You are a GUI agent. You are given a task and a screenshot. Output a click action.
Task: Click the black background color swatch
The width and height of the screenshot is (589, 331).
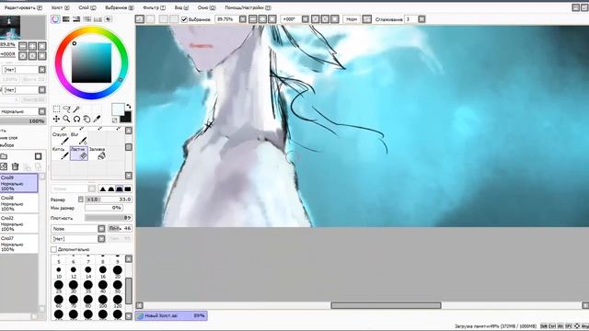127,118
